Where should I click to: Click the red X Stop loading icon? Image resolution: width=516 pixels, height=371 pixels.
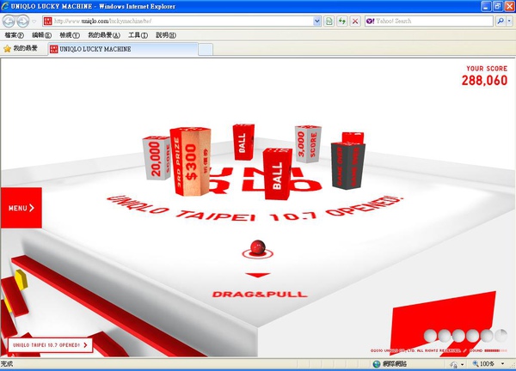pyautogui.click(x=355, y=21)
